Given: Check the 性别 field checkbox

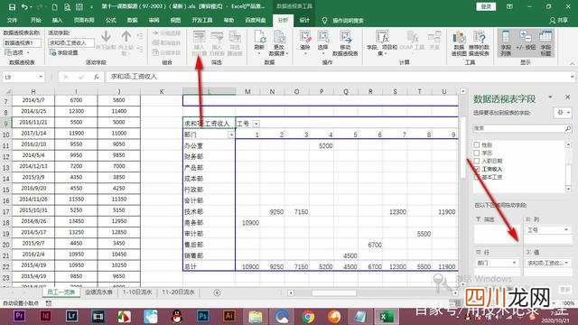Looking at the screenshot, I should pos(477,144).
